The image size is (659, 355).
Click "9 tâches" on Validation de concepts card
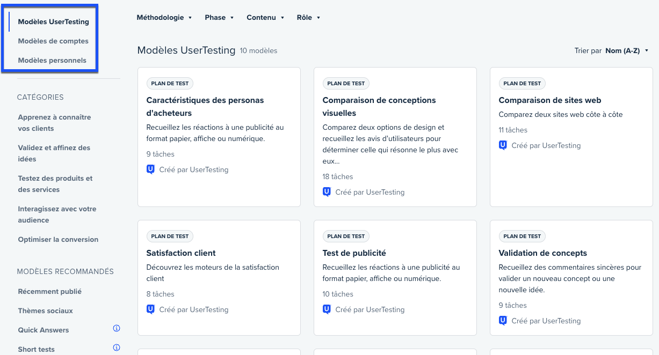(x=513, y=305)
